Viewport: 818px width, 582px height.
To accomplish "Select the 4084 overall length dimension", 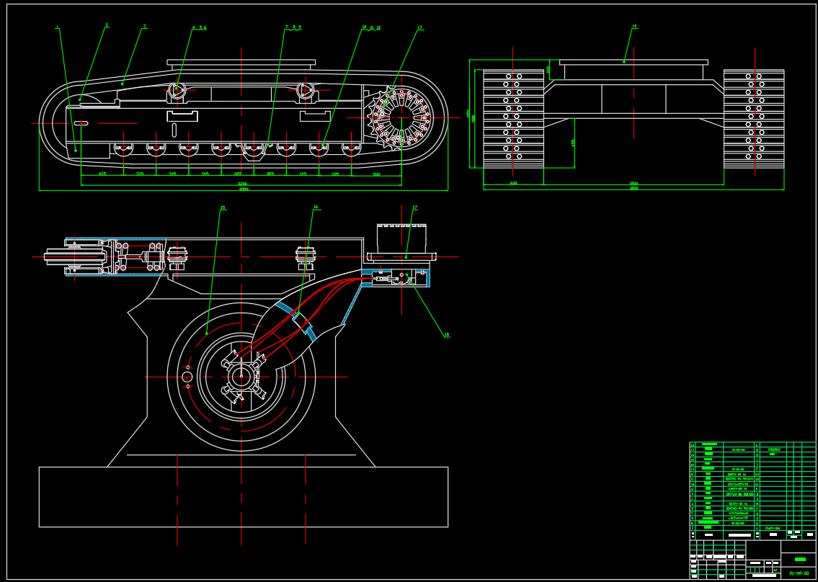I will coord(244,189).
